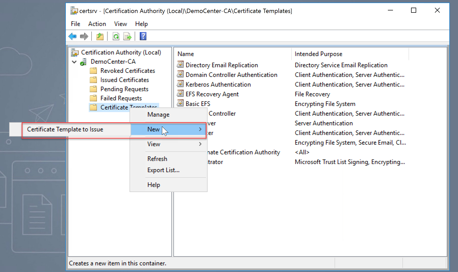
Task: Open the Revoked Certificates folder
Action: 128,71
